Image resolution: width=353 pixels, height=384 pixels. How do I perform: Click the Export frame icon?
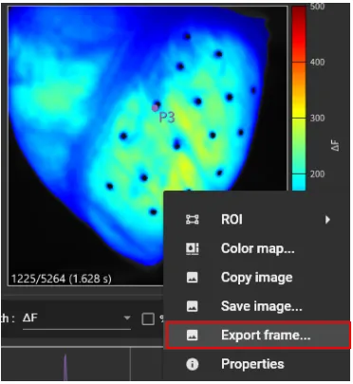tap(192, 335)
